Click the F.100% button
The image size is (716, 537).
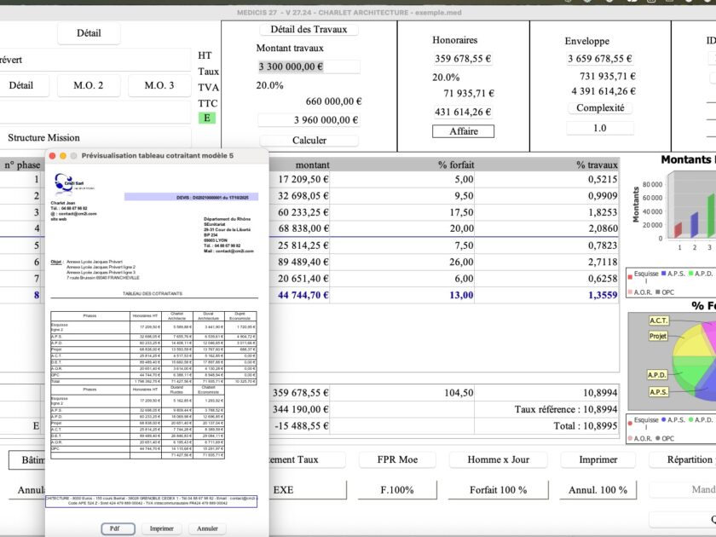397,490
